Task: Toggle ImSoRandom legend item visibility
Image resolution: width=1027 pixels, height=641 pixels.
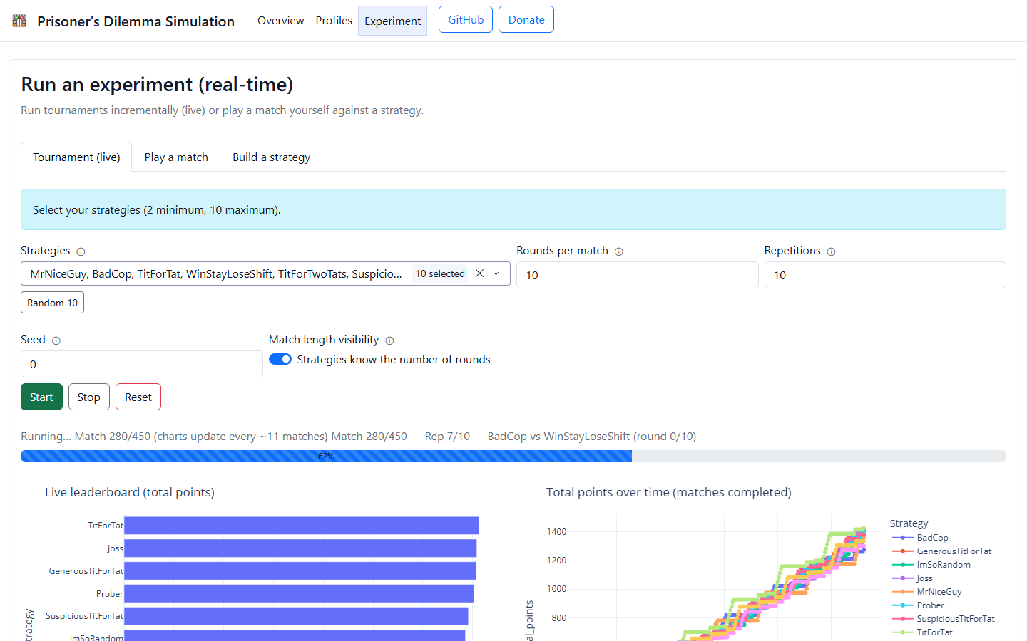Action: tap(943, 565)
